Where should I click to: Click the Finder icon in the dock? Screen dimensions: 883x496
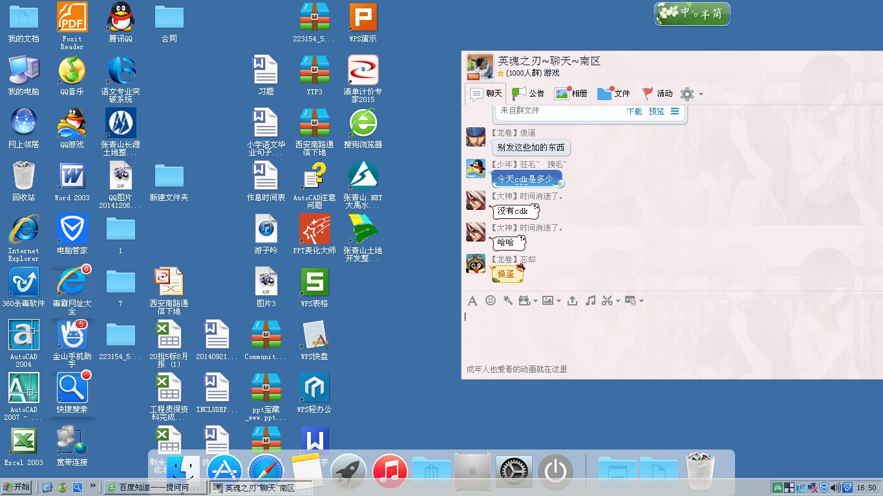183,471
